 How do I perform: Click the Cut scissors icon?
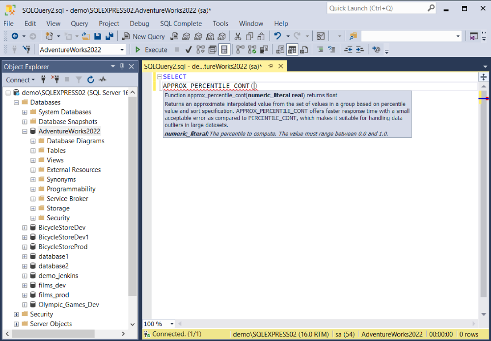point(238,36)
